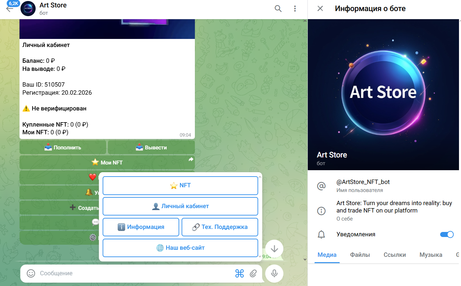Select the Медиа tab
This screenshot has height=286, width=461.
327,255
